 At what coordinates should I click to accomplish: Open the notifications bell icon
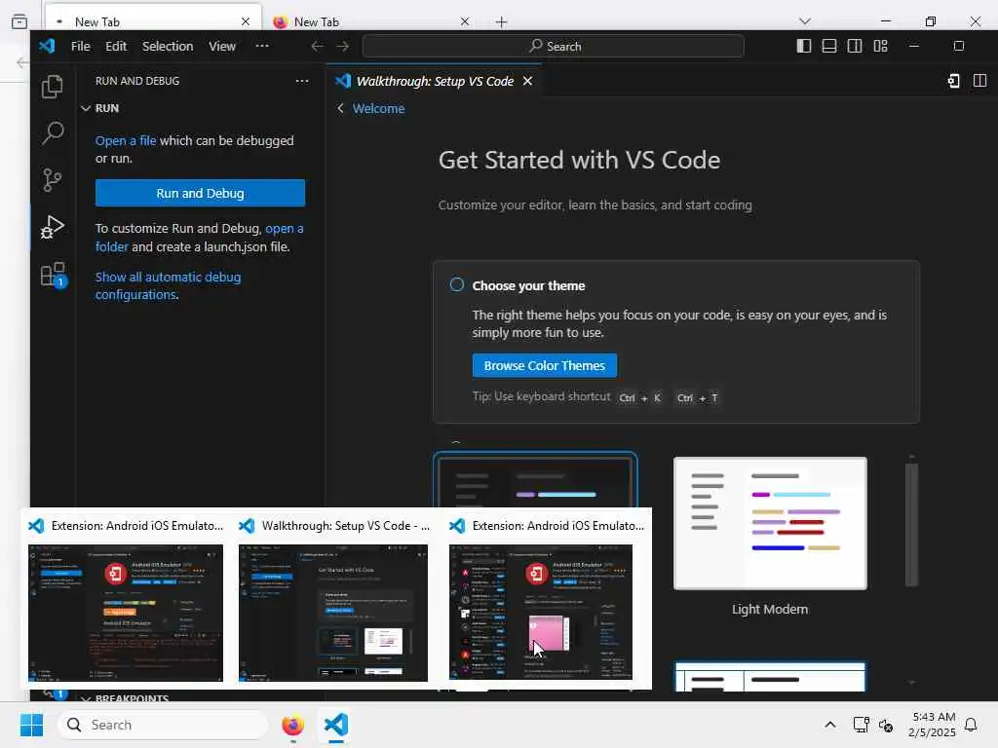pos(971,725)
